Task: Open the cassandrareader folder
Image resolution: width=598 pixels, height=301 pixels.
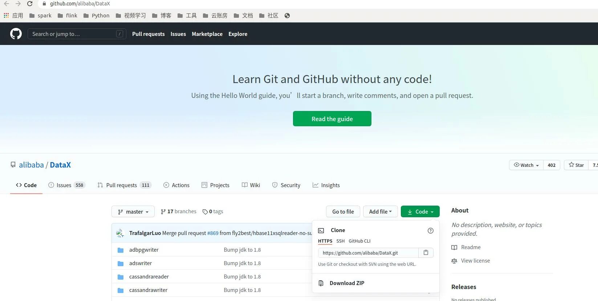Action: pyautogui.click(x=149, y=277)
